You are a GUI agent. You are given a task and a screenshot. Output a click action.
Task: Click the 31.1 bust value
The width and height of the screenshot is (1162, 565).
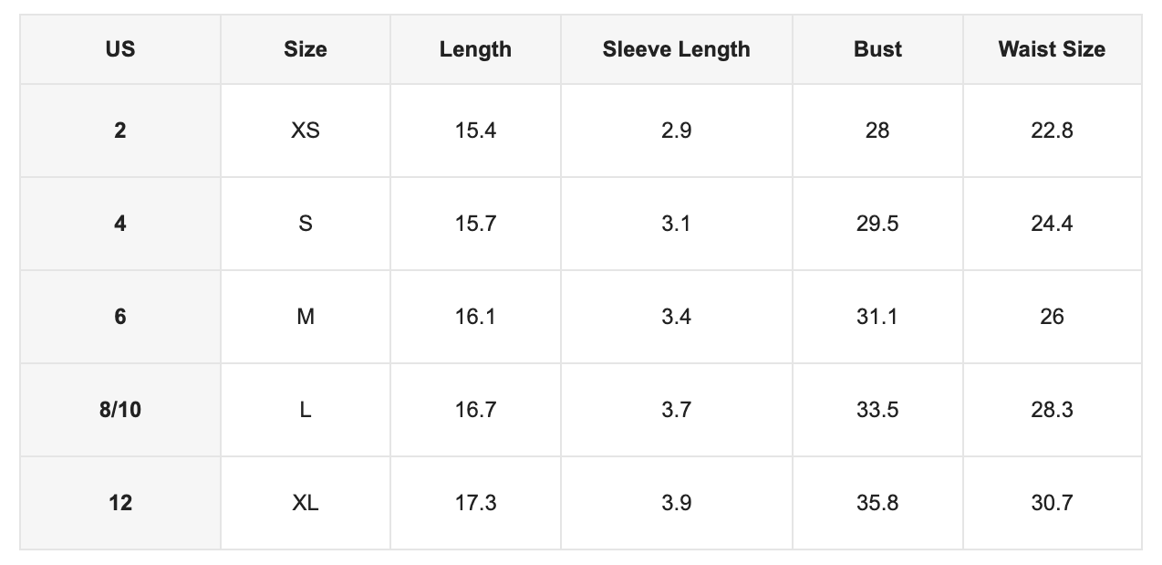point(877,317)
